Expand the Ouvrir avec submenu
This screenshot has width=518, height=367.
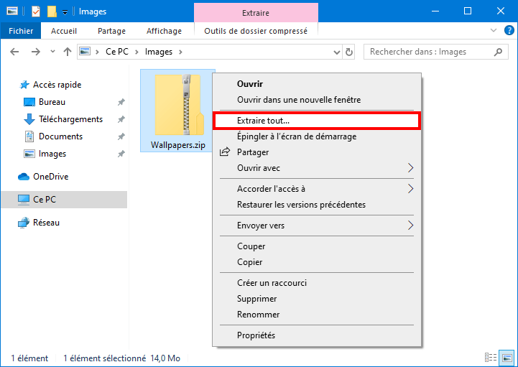tap(411, 168)
